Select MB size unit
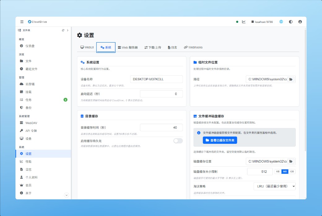 (285, 172)
